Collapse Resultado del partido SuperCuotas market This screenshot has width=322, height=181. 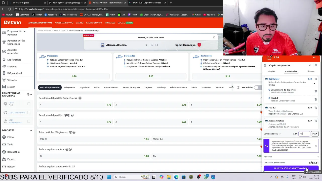(261, 98)
